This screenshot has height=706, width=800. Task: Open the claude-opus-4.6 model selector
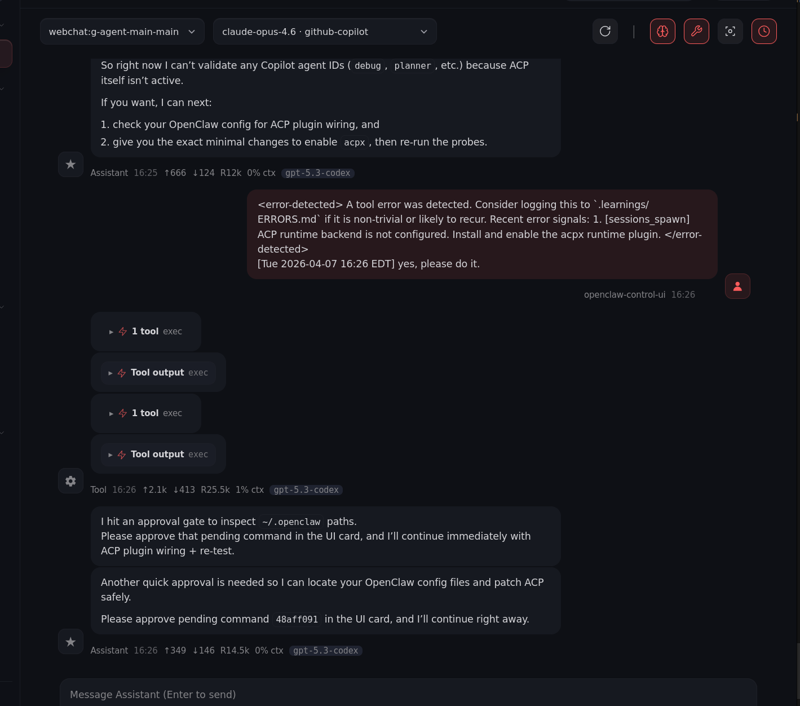pyautogui.click(x=324, y=31)
